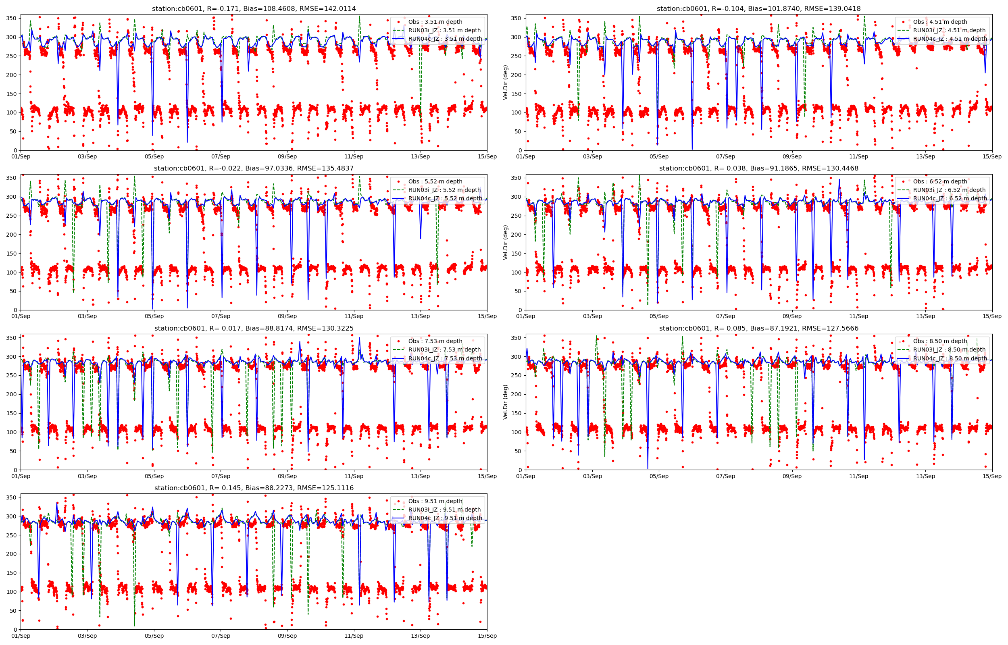This screenshot has height=645, width=1008.
Task: Click 'Vel.Dir (deg)' label on 4.51 m plot
Action: coord(506,83)
